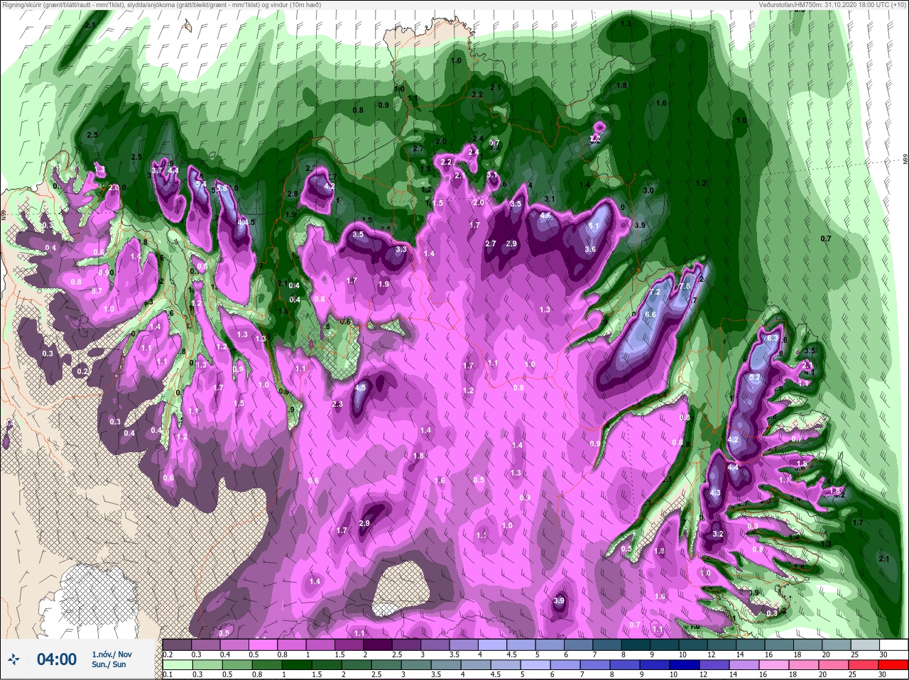
Task: Click the 6.3 precipitation value in the east
Action: tap(773, 339)
